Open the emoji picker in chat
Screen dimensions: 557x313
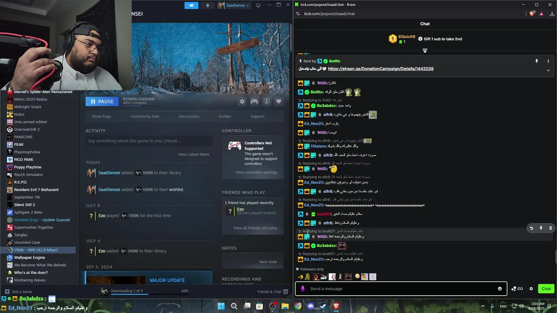[500, 289]
